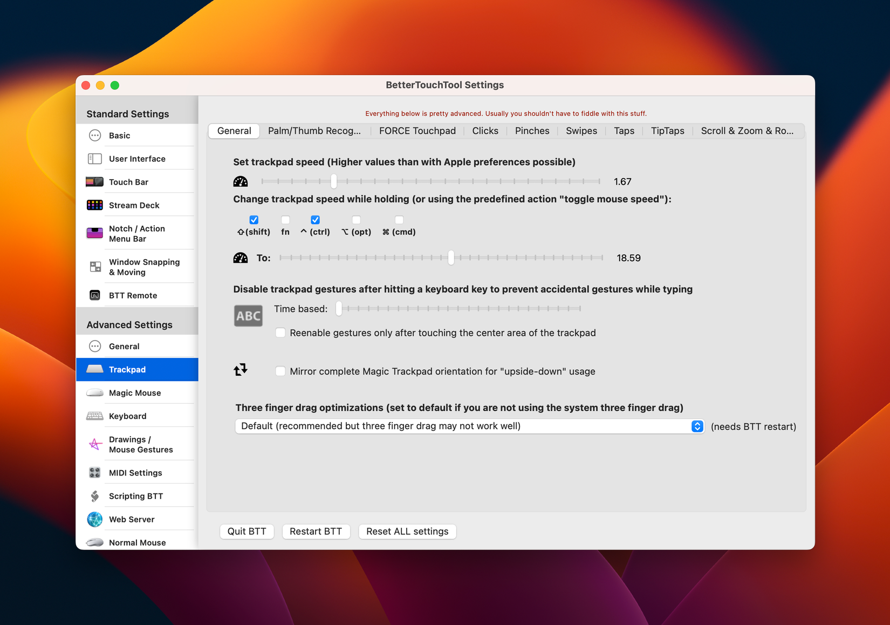This screenshot has width=890, height=625.
Task: Open the Web Server globe icon
Action: (x=95, y=519)
